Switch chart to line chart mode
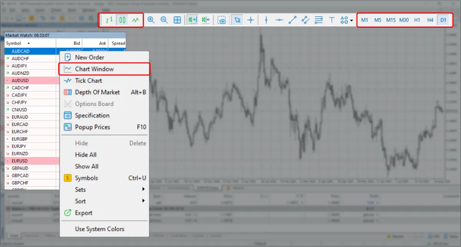 coord(135,20)
